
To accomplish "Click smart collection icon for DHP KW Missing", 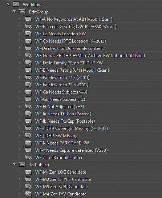I will point(28,136).
